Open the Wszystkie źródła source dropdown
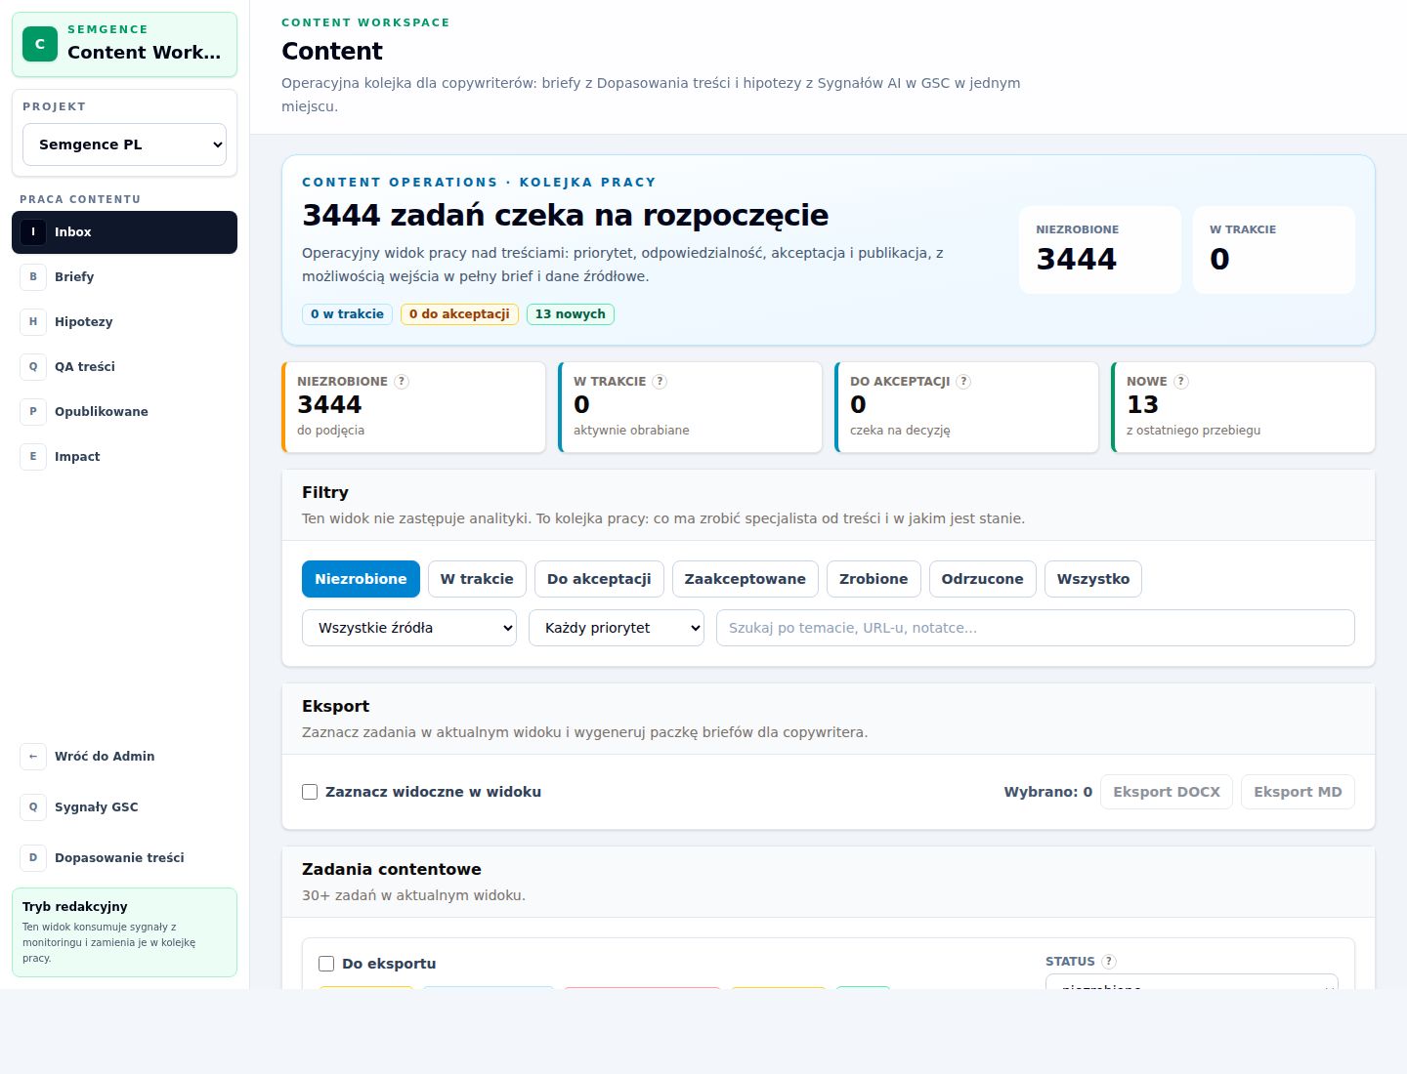The height and width of the screenshot is (1074, 1407). pos(409,628)
